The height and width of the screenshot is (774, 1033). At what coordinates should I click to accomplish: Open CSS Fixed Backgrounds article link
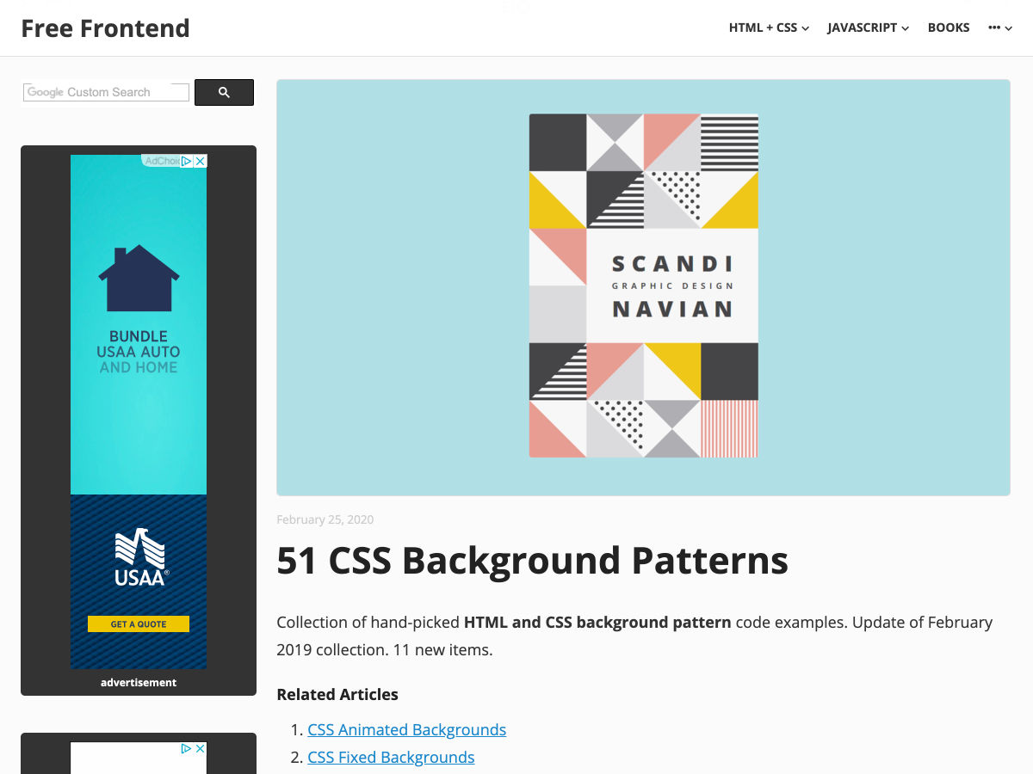391,757
